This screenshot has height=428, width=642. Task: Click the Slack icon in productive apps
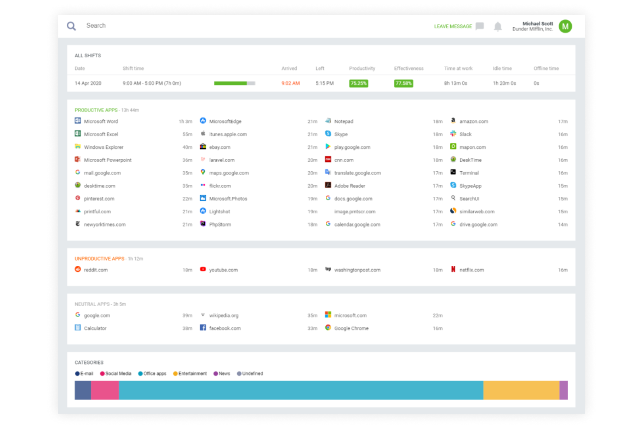tap(453, 134)
